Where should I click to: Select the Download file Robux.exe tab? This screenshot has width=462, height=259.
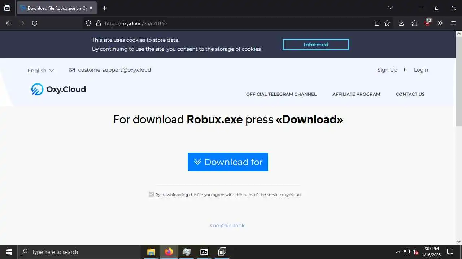coord(57,8)
